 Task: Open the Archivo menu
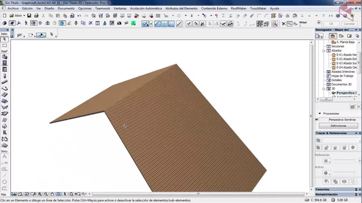[13, 8]
